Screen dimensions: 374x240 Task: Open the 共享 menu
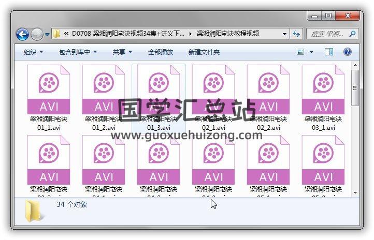122,52
